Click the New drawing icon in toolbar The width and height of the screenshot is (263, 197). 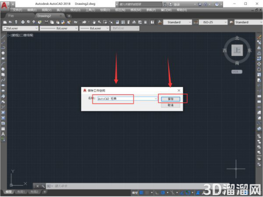point(5,22)
